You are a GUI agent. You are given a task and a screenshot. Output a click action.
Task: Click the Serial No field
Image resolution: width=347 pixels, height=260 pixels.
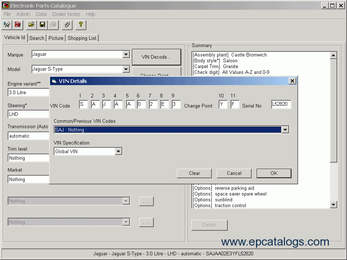coord(281,104)
